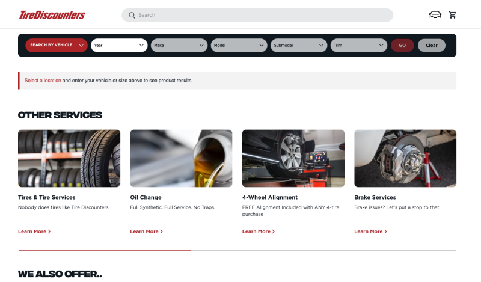Click the search magnifier icon

click(x=132, y=15)
